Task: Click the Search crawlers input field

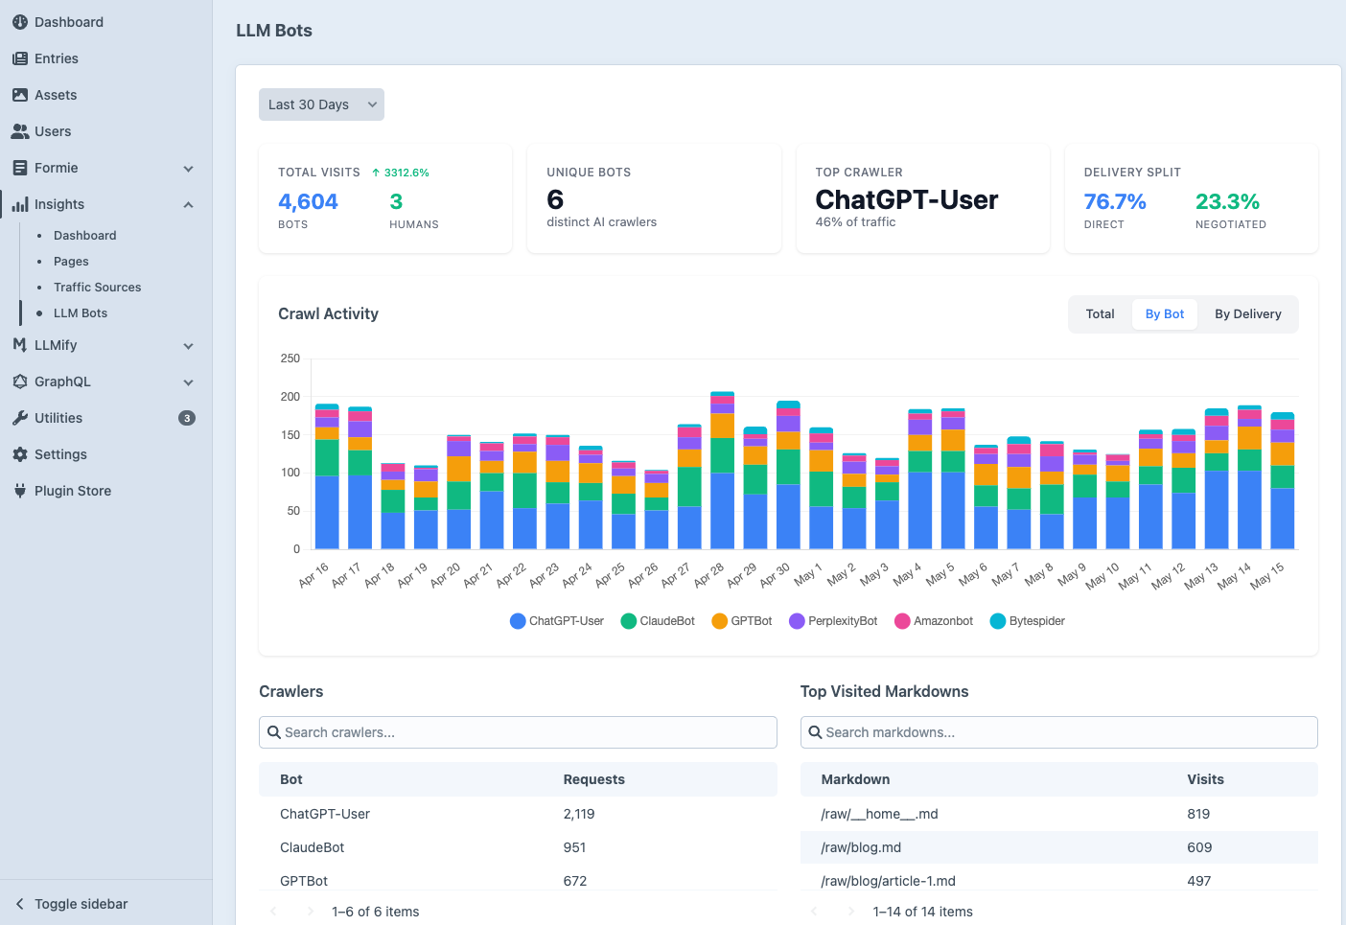Action: [518, 732]
